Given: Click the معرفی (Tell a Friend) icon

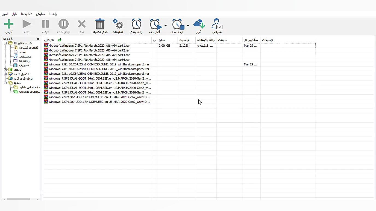Looking at the screenshot, I should point(217,24).
